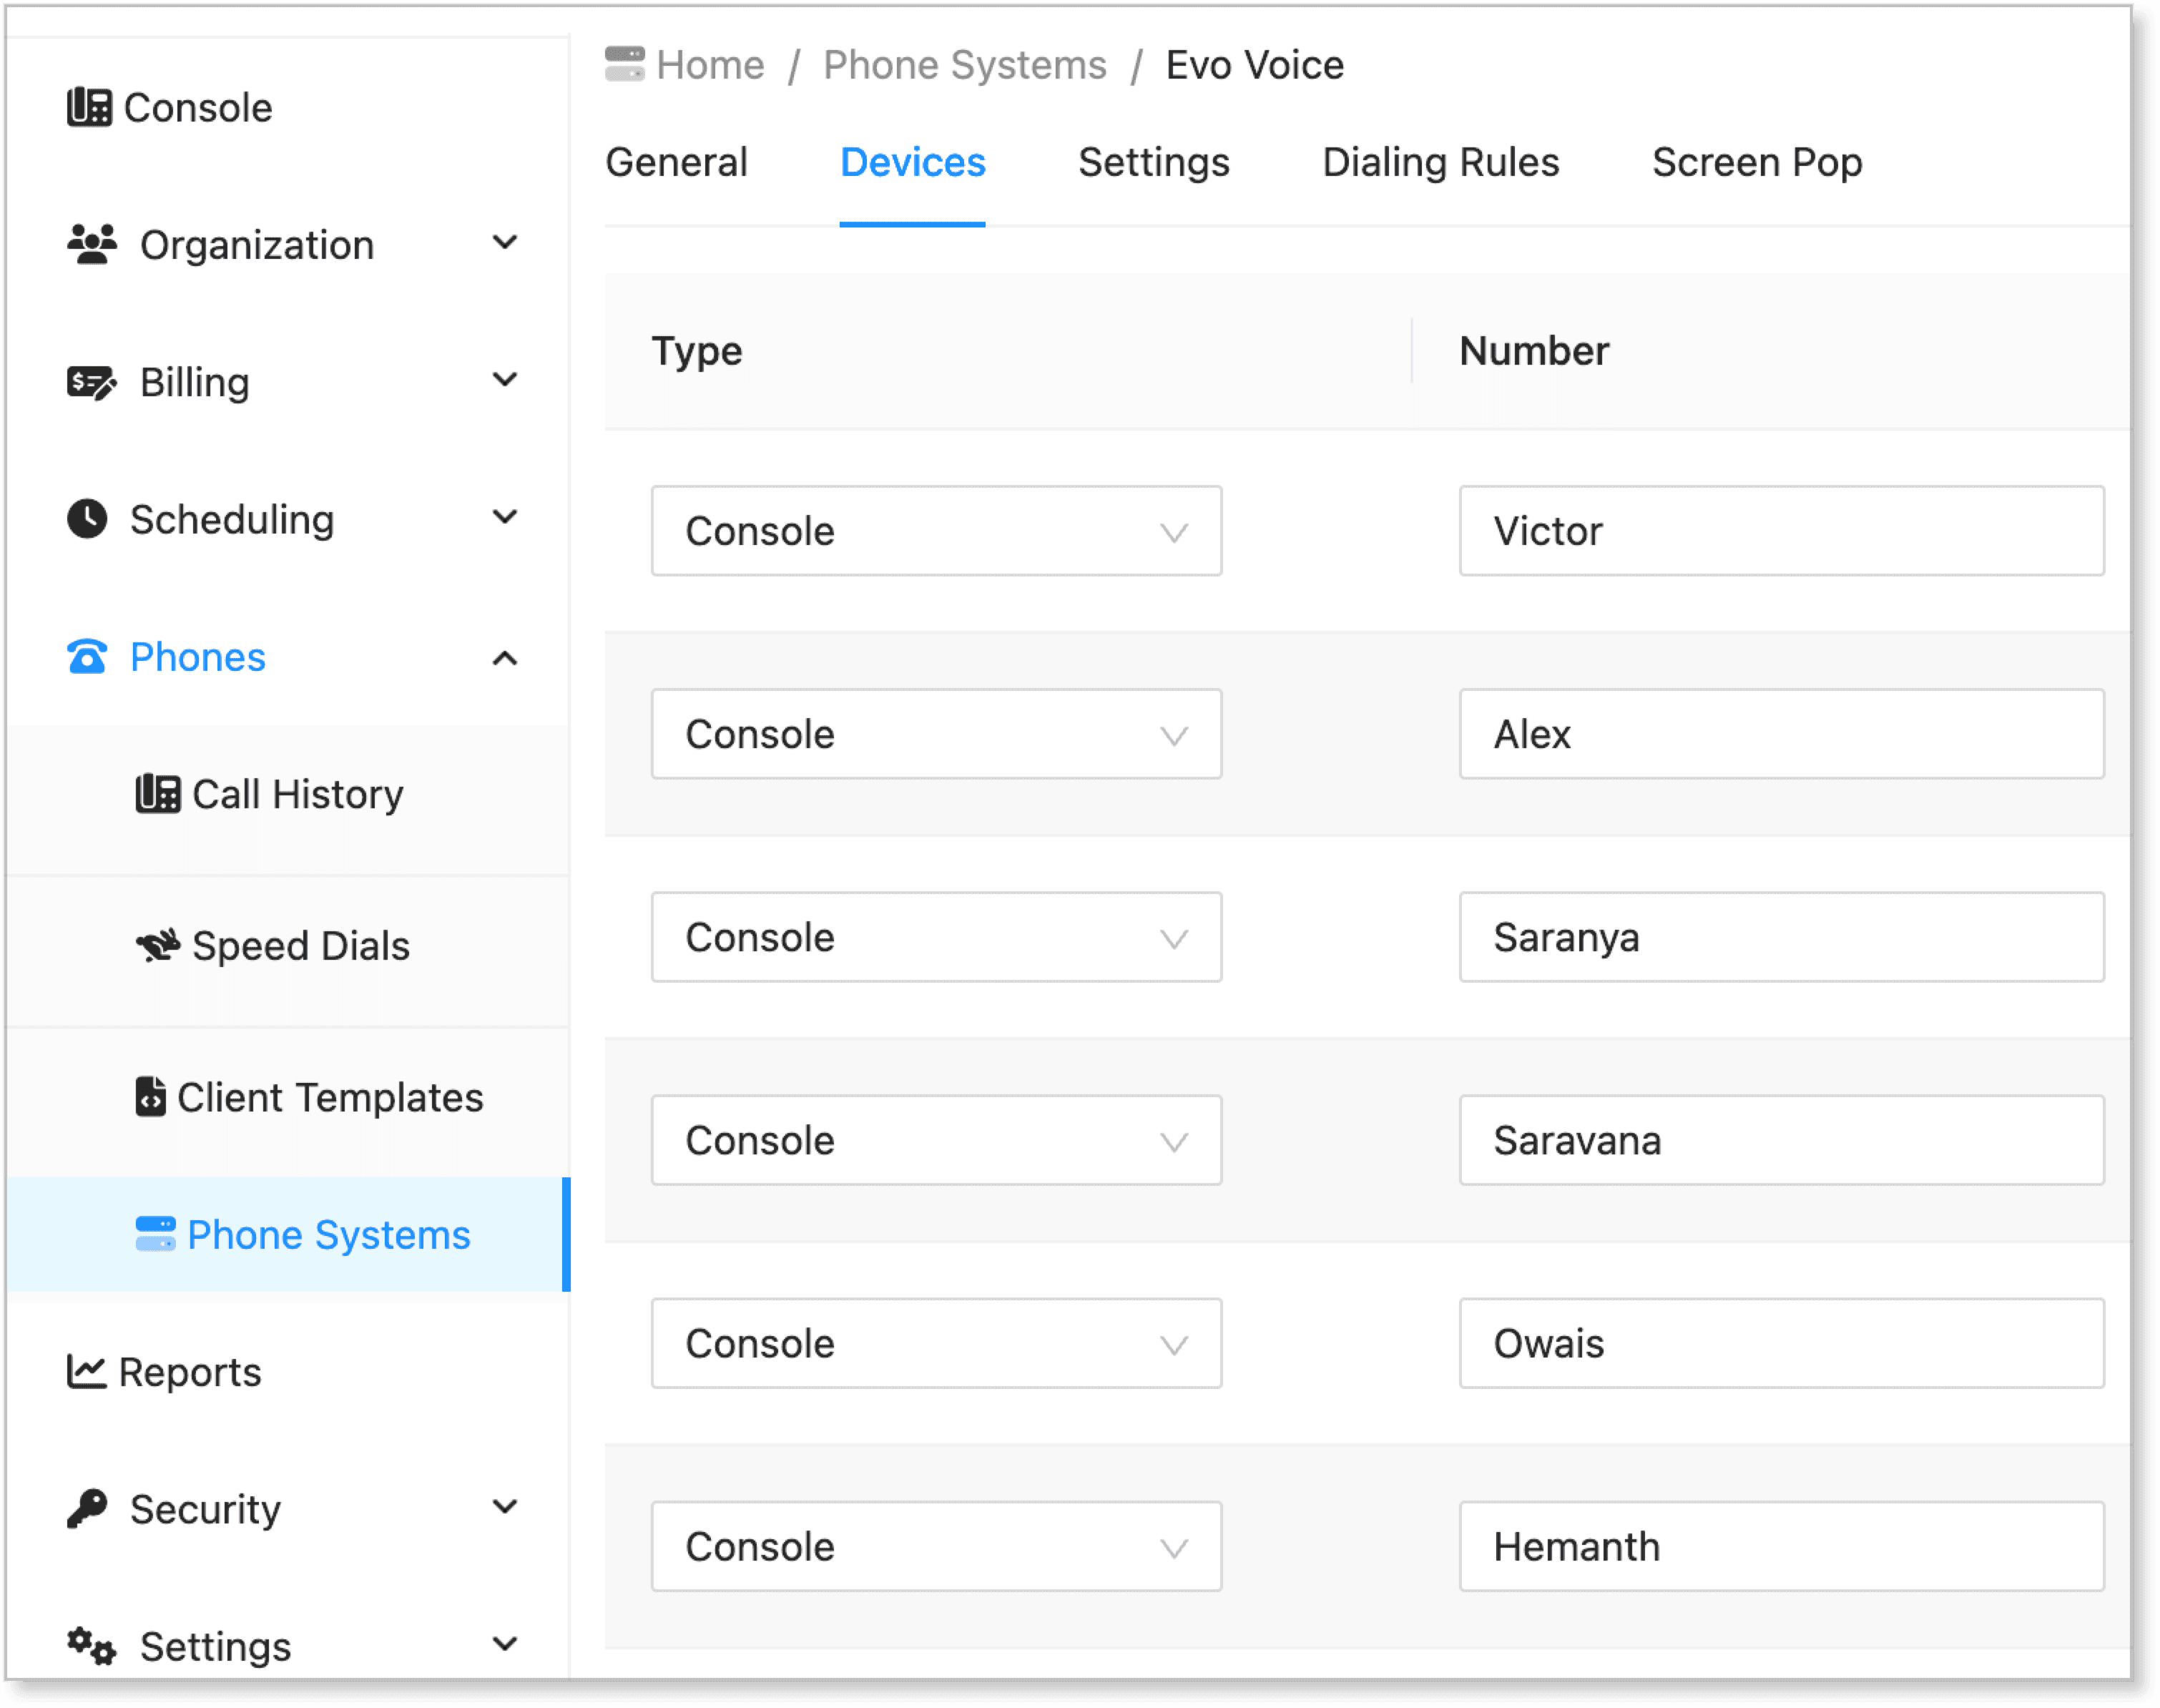Image resolution: width=2160 pixels, height=1708 pixels.
Task: Click the Hemanth number field
Action: [x=1782, y=1546]
